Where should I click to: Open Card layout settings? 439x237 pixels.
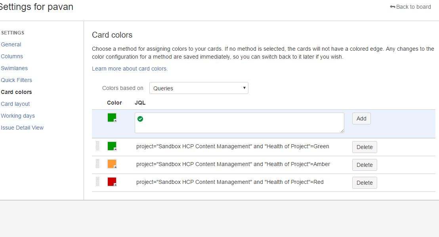(x=15, y=104)
